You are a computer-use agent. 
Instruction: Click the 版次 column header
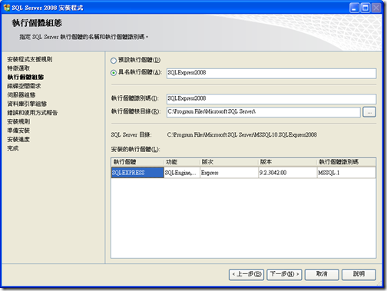(229, 162)
